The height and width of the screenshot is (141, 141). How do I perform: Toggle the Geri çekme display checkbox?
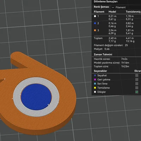(x=137, y=80)
